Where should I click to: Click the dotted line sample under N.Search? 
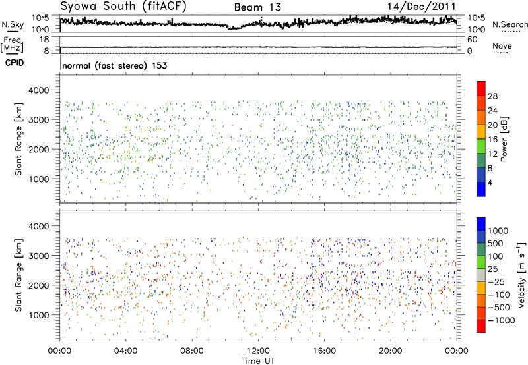point(510,32)
